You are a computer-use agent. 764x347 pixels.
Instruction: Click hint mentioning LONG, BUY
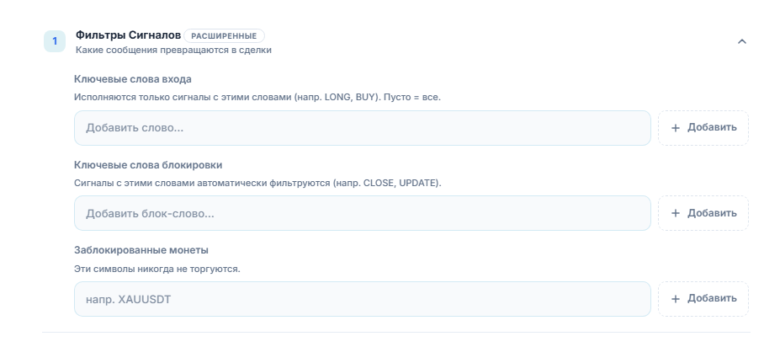[257, 97]
